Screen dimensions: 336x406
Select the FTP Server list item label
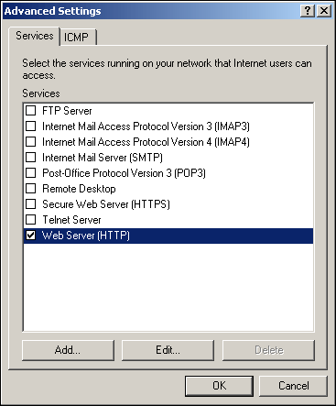(x=67, y=111)
